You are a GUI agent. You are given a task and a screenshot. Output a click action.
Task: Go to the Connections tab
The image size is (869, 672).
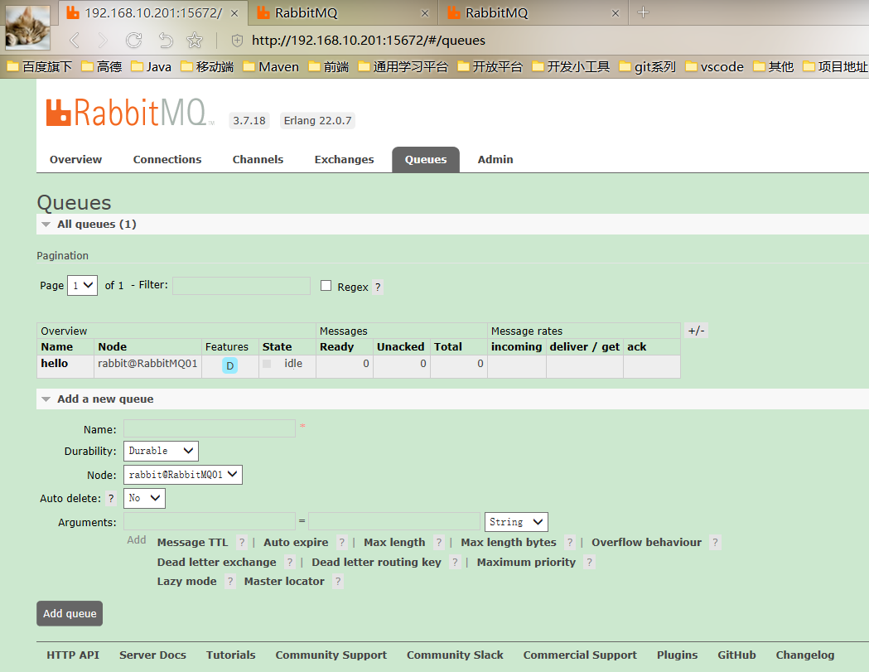click(x=167, y=160)
